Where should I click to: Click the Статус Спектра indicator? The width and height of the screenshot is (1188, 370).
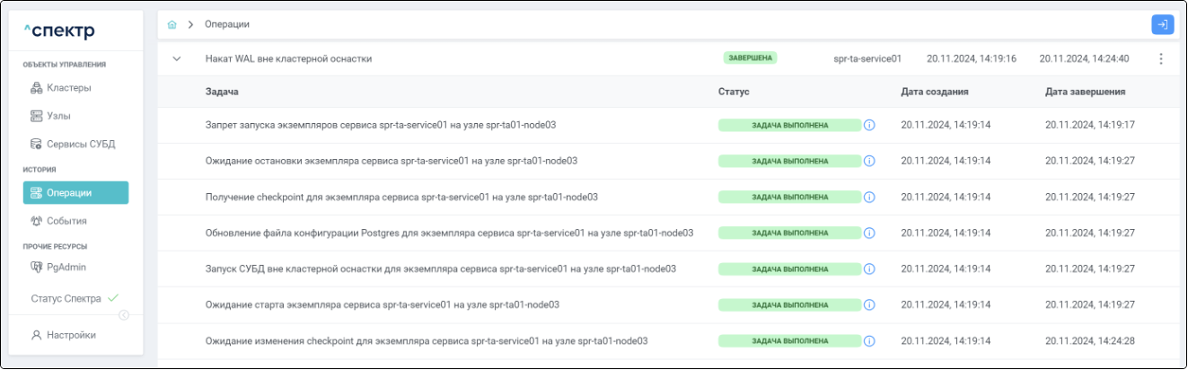point(74,298)
